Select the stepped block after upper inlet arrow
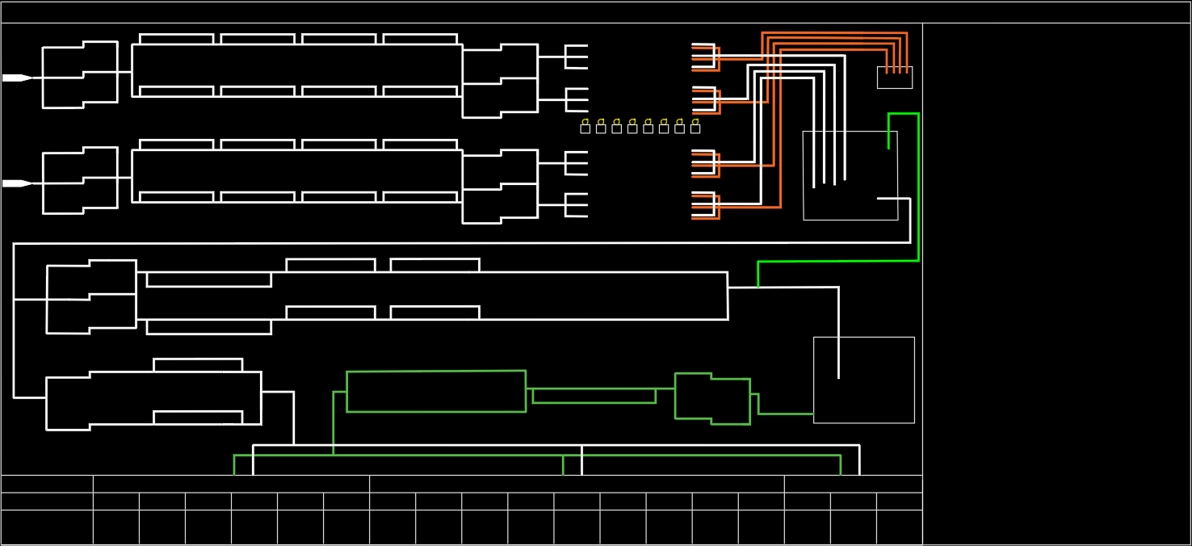Viewport: 1192px width, 546px height. coord(80,74)
